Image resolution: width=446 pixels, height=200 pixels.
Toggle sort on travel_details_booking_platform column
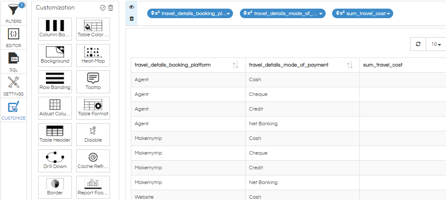pyautogui.click(x=236, y=65)
